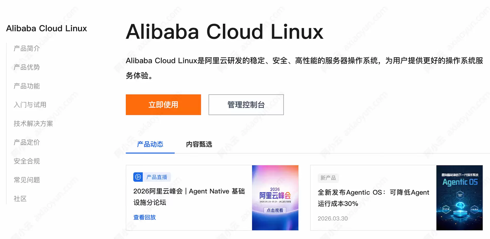The height and width of the screenshot is (239, 490).
Task: Select the 产品动态 tab
Action: (150, 144)
